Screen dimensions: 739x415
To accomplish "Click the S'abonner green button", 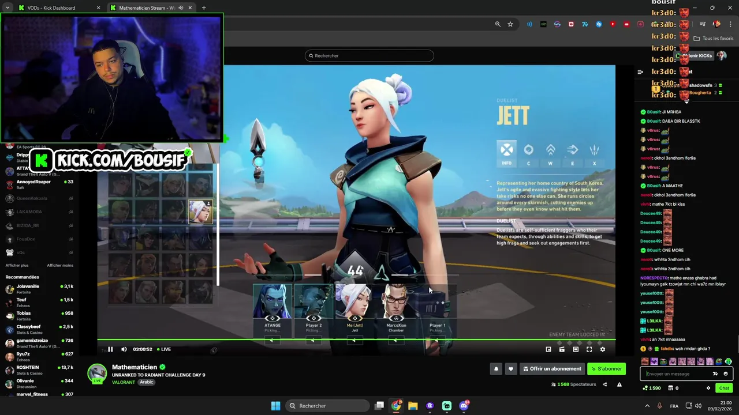I will [606, 369].
